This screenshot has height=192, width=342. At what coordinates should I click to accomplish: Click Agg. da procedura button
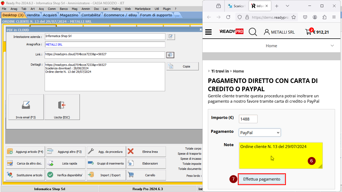(x=106, y=152)
